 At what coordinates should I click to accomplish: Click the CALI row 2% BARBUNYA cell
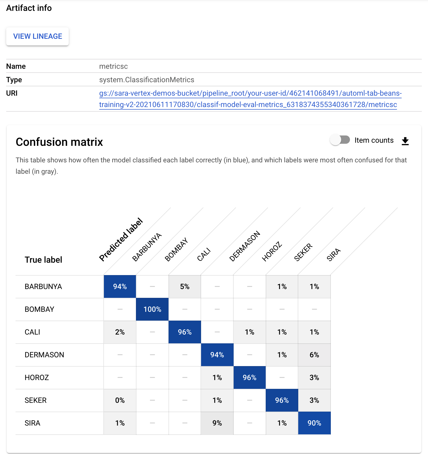[x=120, y=332]
